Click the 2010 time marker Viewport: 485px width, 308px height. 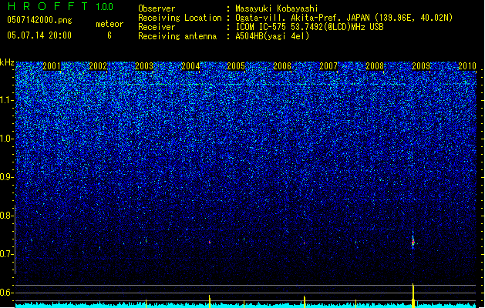coord(467,66)
